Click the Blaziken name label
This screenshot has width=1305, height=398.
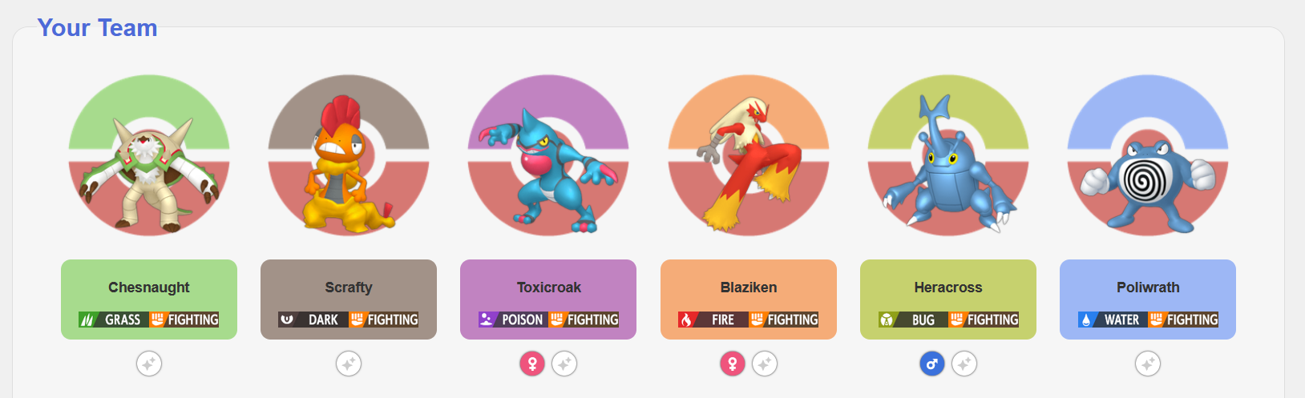point(749,287)
